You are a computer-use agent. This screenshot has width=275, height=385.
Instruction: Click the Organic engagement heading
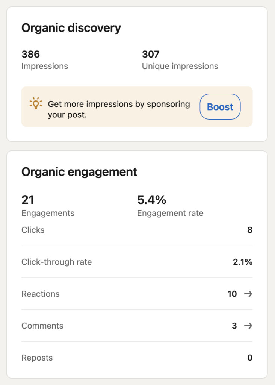click(x=79, y=172)
